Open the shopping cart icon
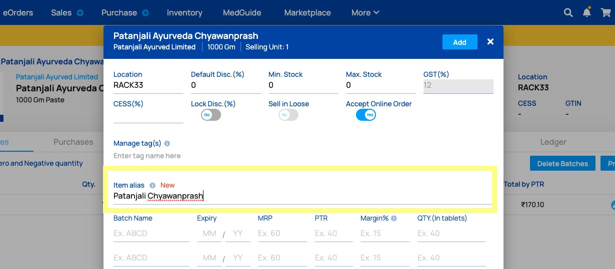The image size is (615, 269). pyautogui.click(x=605, y=13)
